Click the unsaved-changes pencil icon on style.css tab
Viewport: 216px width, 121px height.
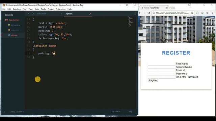90,14
